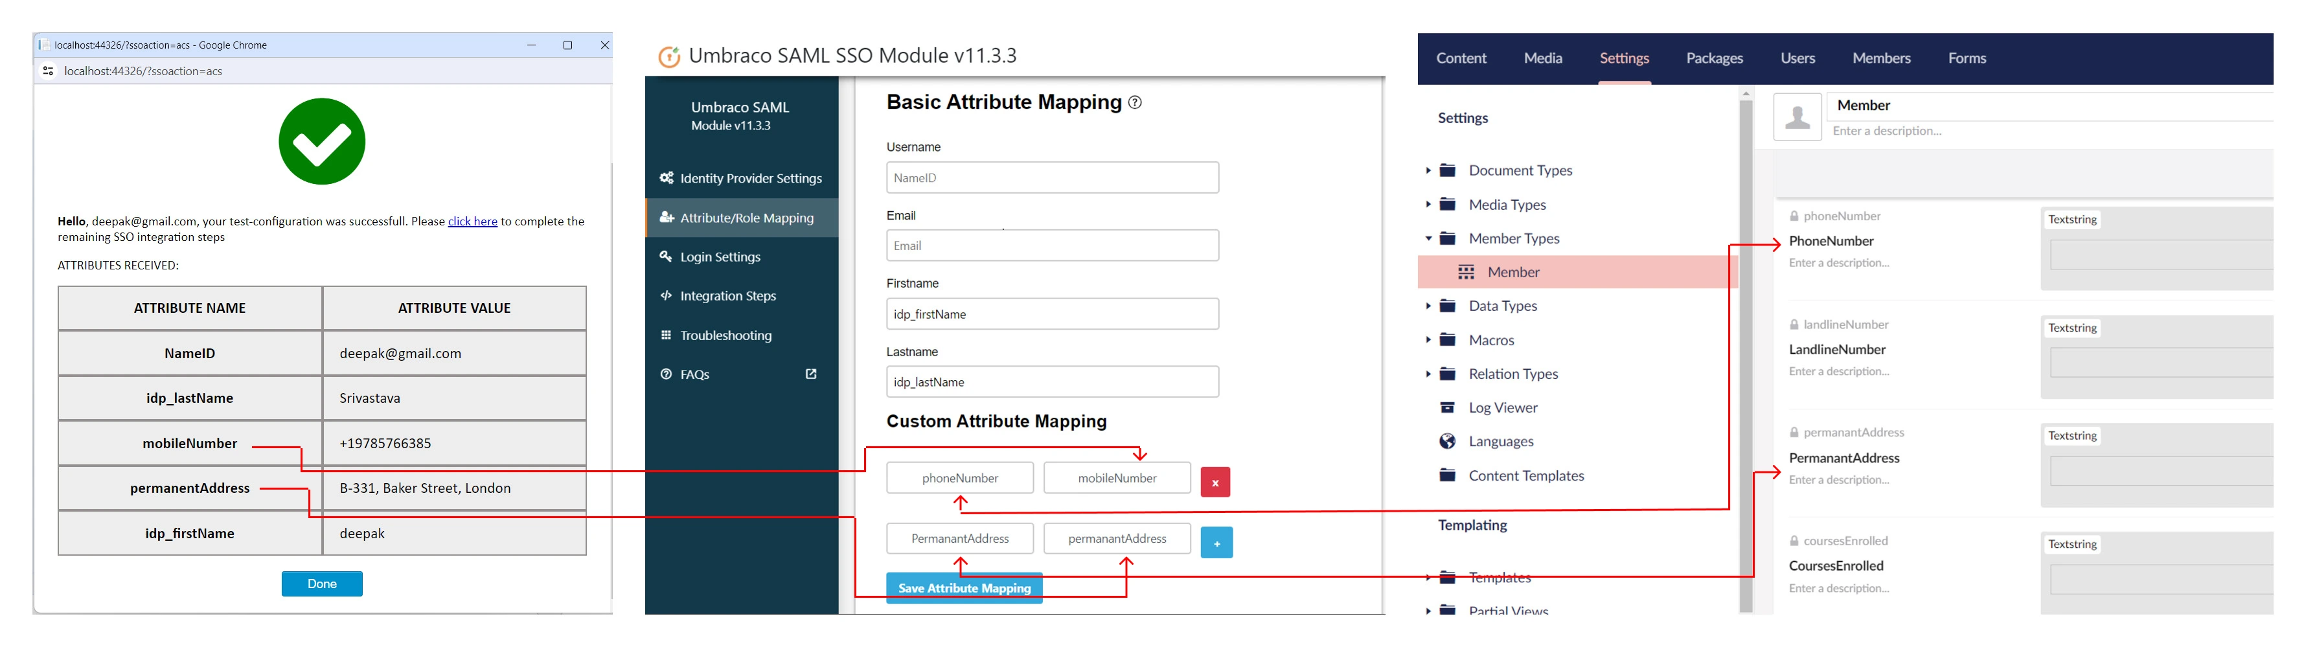The width and height of the screenshot is (2306, 647).
Task: Add a custom attribute row (blue plus)
Action: pyautogui.click(x=1216, y=542)
